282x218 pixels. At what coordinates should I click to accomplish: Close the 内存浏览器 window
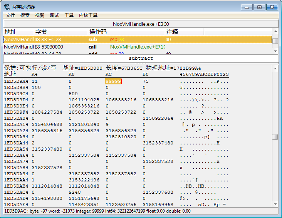pyautogui.click(x=272, y=7)
